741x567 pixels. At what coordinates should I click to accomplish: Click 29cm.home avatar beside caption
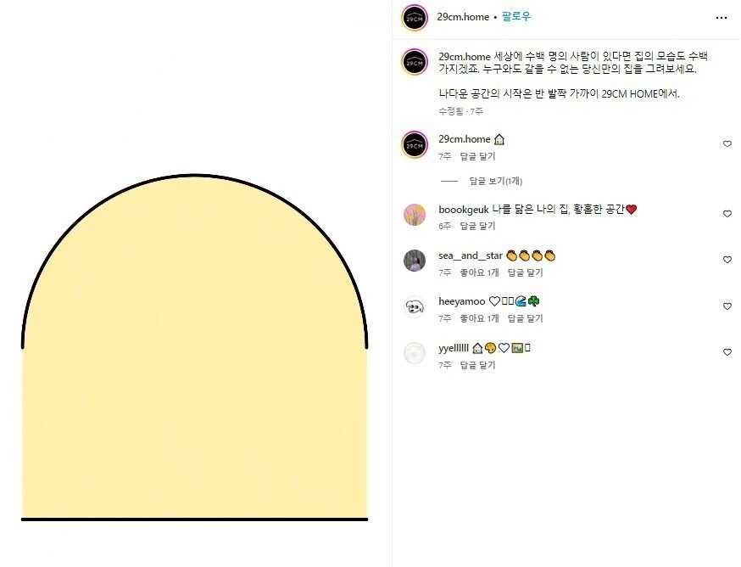click(415, 62)
